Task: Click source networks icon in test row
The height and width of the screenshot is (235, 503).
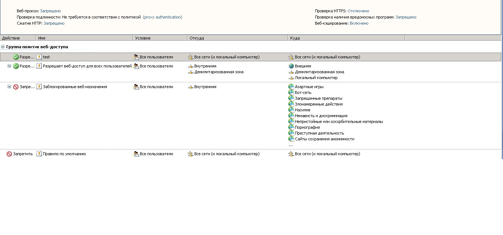Action: 191,57
